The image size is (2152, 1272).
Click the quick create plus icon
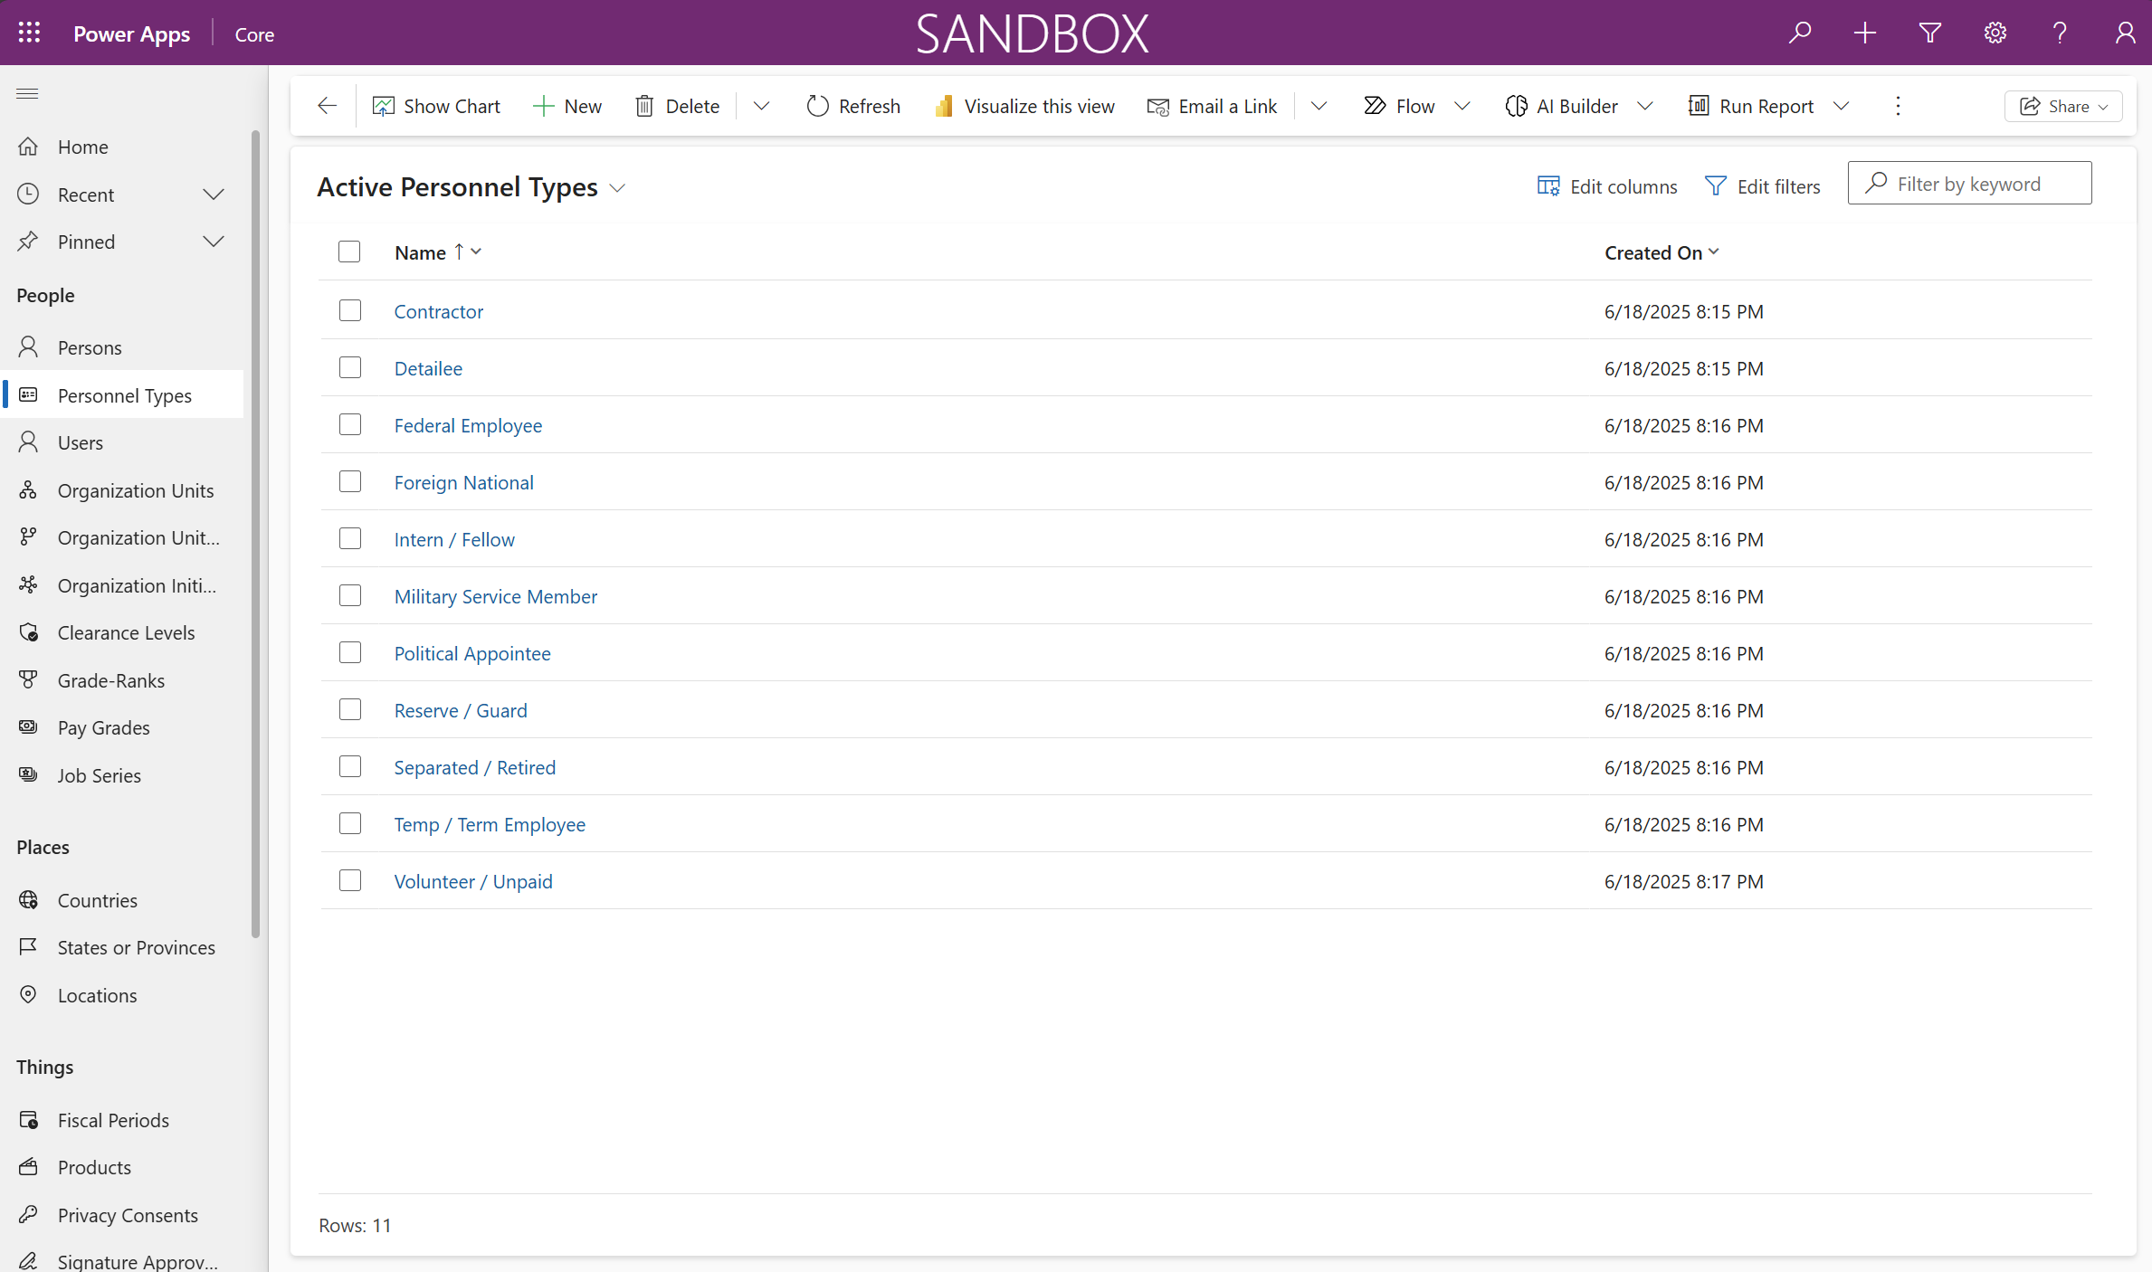(1865, 33)
